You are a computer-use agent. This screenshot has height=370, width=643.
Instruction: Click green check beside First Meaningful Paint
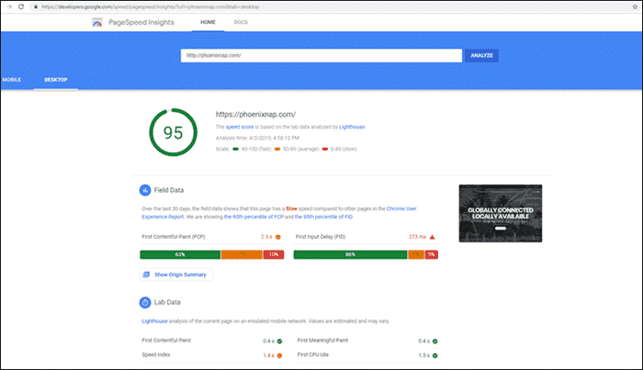click(435, 341)
